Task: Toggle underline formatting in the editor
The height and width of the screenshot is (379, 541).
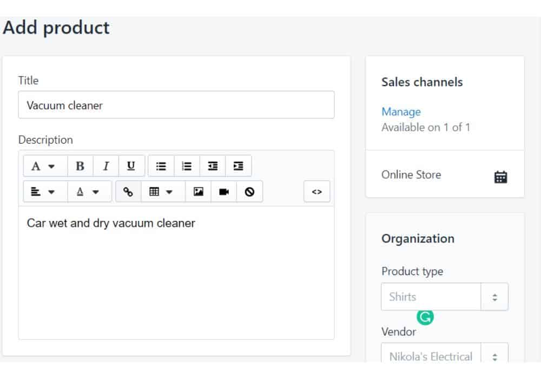Action: tap(131, 166)
